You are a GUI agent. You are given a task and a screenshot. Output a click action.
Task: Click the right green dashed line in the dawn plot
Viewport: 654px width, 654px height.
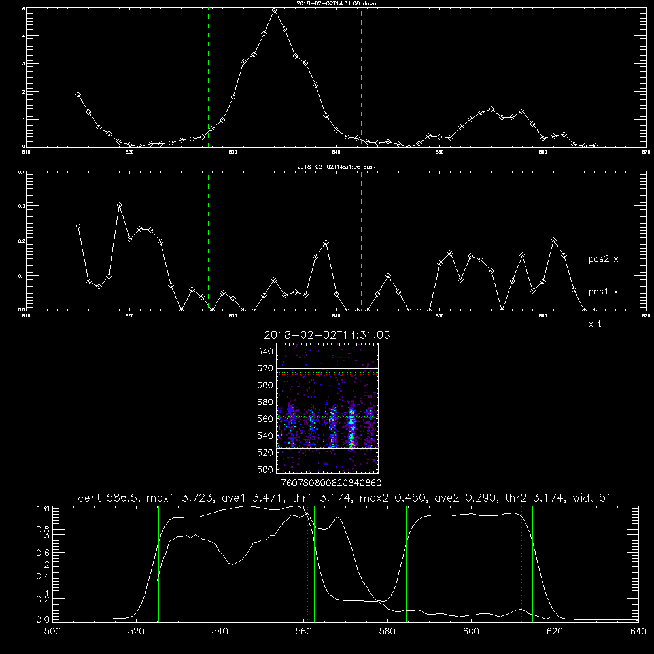(361, 77)
